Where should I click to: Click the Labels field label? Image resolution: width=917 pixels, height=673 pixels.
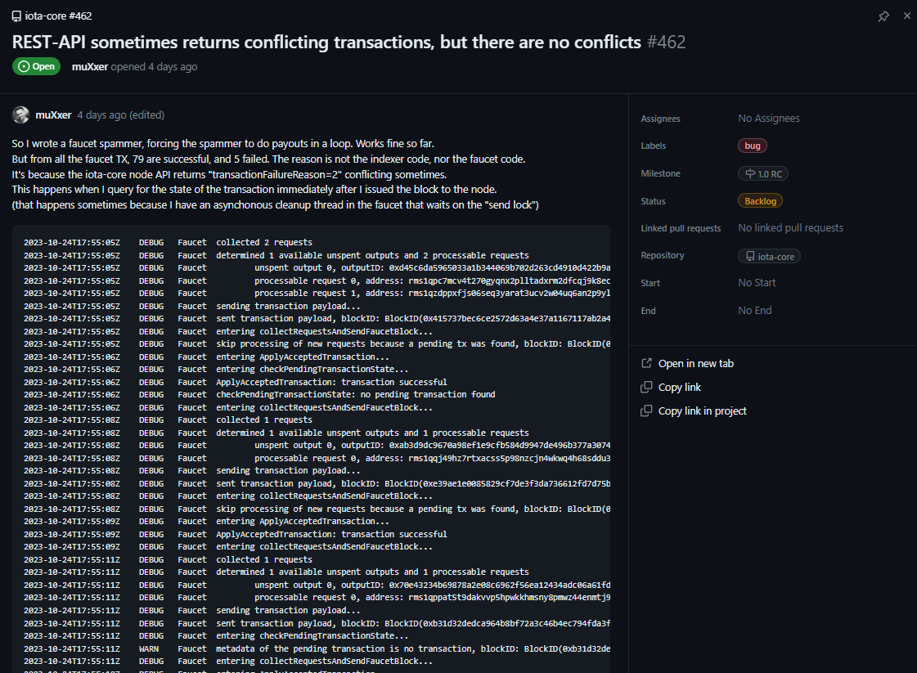click(x=654, y=146)
